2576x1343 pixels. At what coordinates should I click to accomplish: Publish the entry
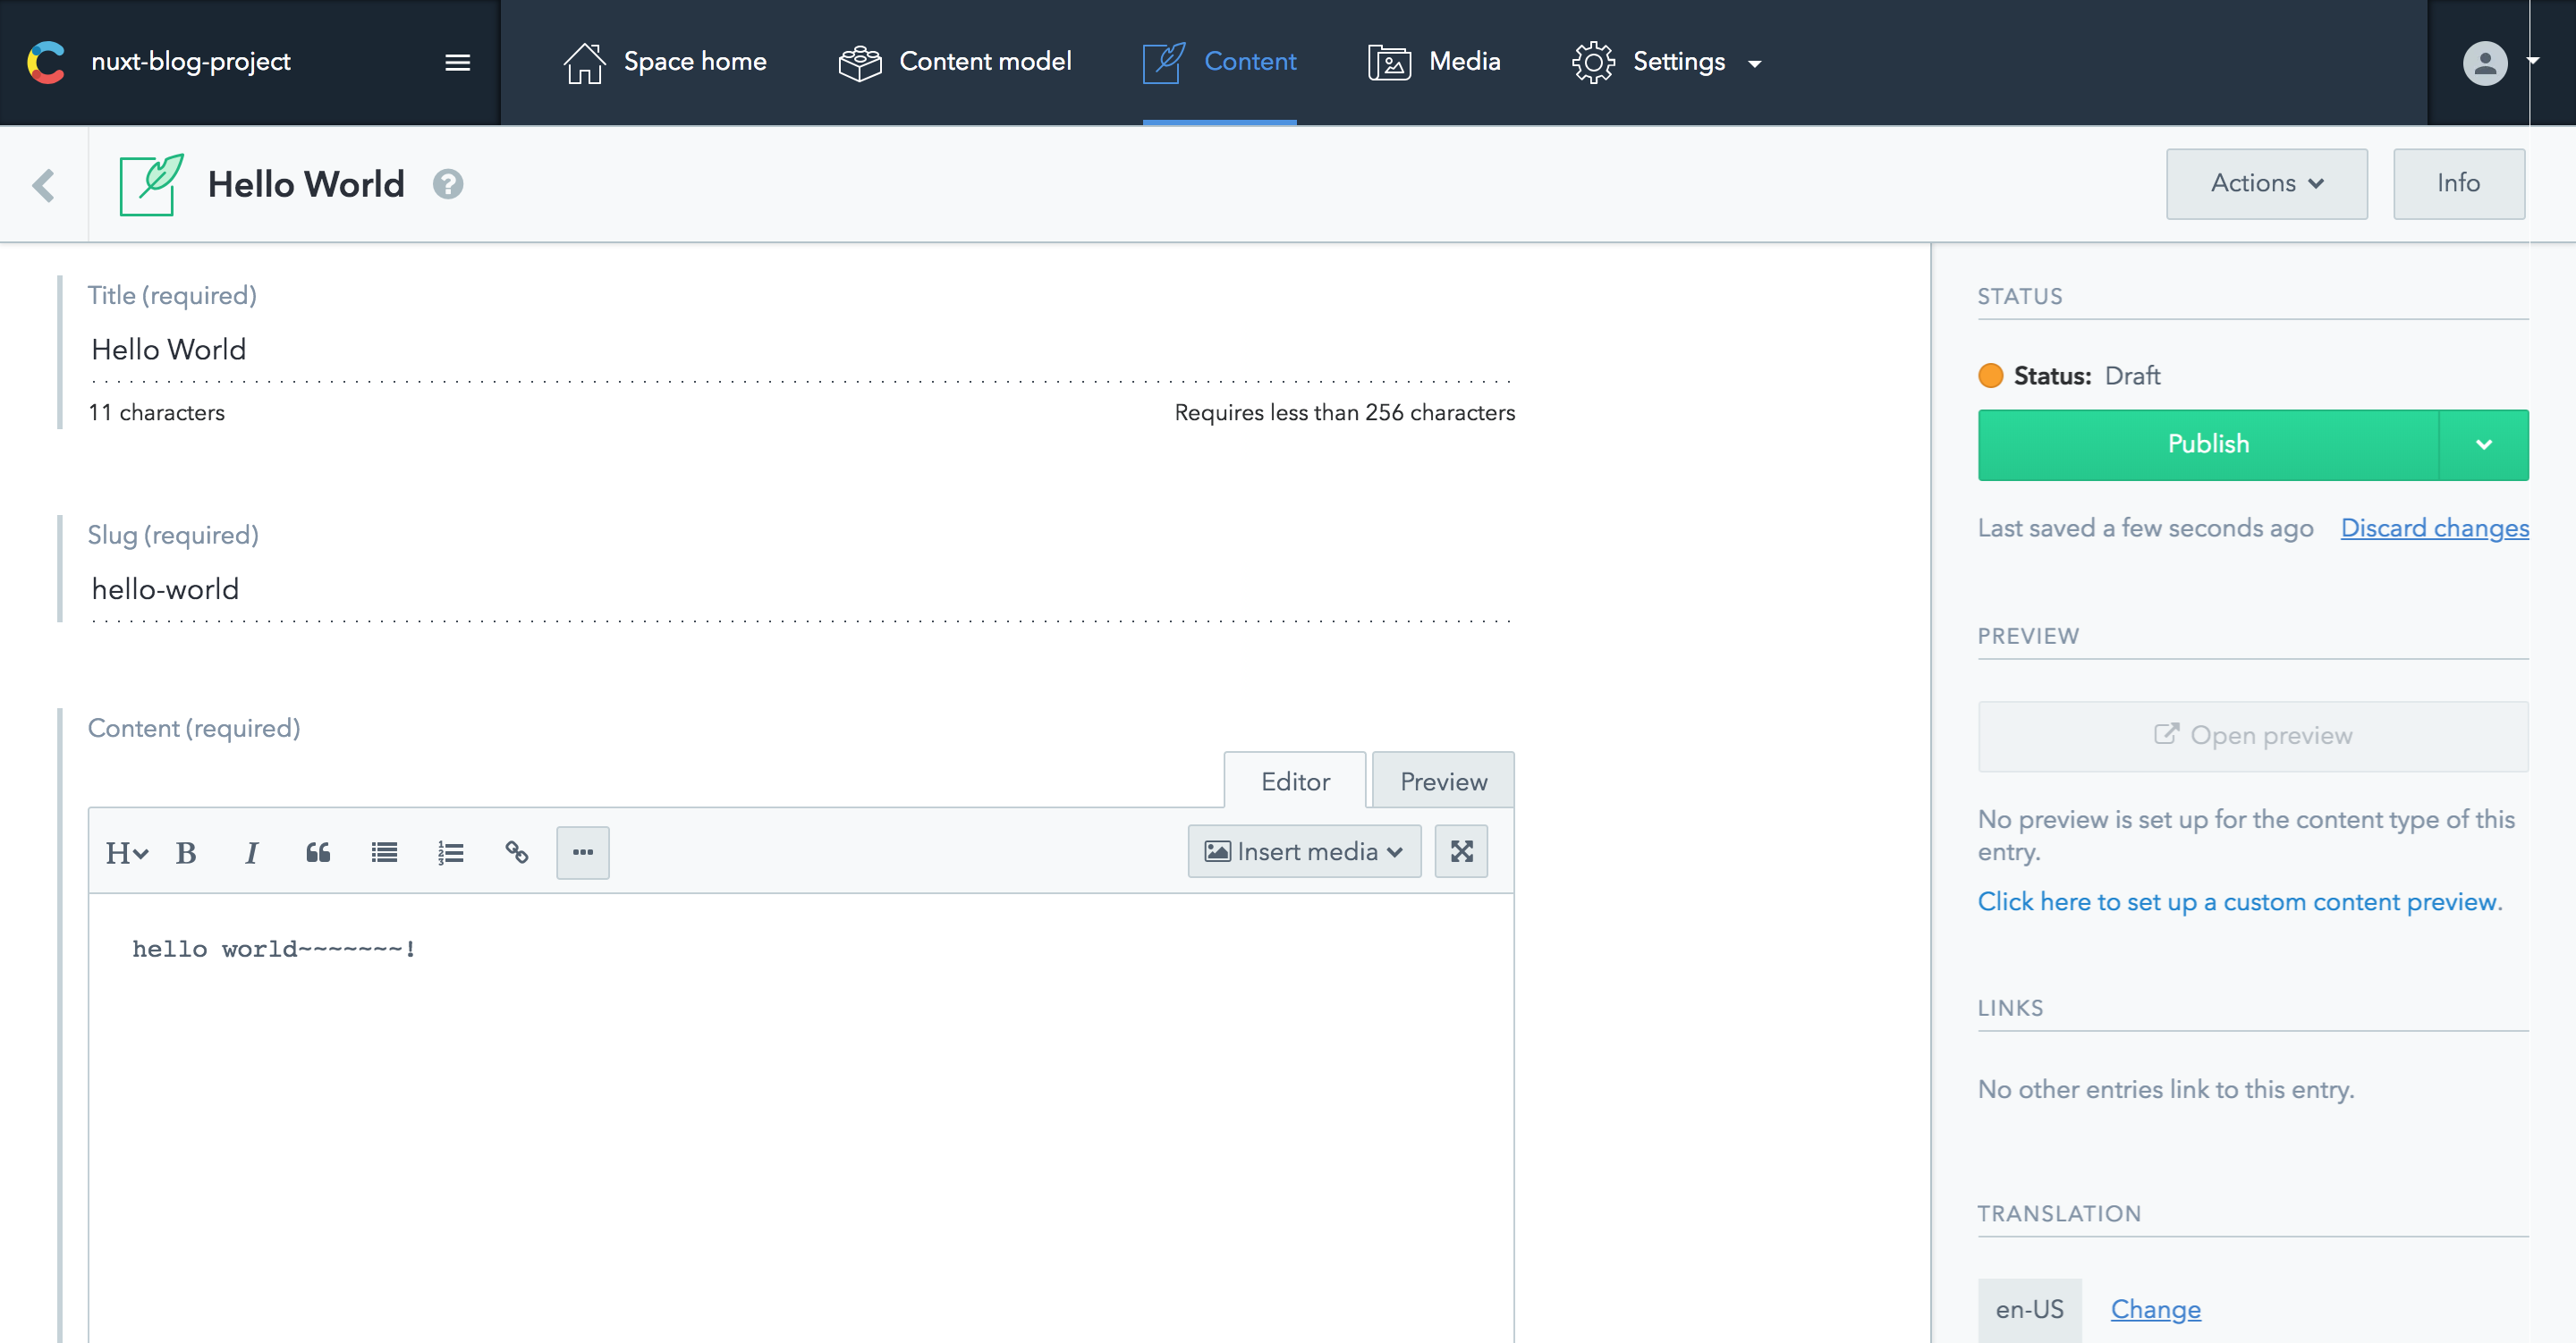pyautogui.click(x=2208, y=445)
